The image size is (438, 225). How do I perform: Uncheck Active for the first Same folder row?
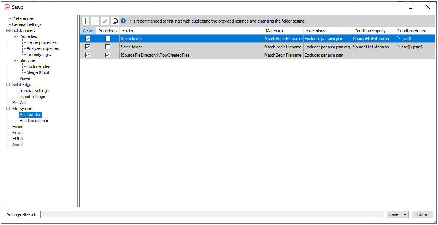coord(88,39)
